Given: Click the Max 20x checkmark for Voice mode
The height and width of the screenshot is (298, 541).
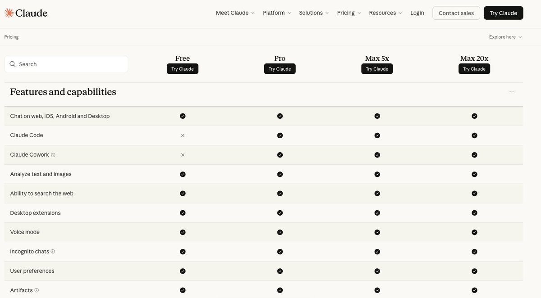Looking at the screenshot, I should click(x=474, y=232).
